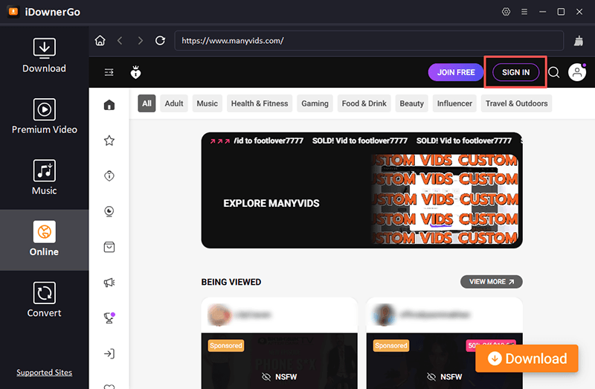The width and height of the screenshot is (595, 389).
Task: Click the ManyVids logo icon
Action: point(135,72)
